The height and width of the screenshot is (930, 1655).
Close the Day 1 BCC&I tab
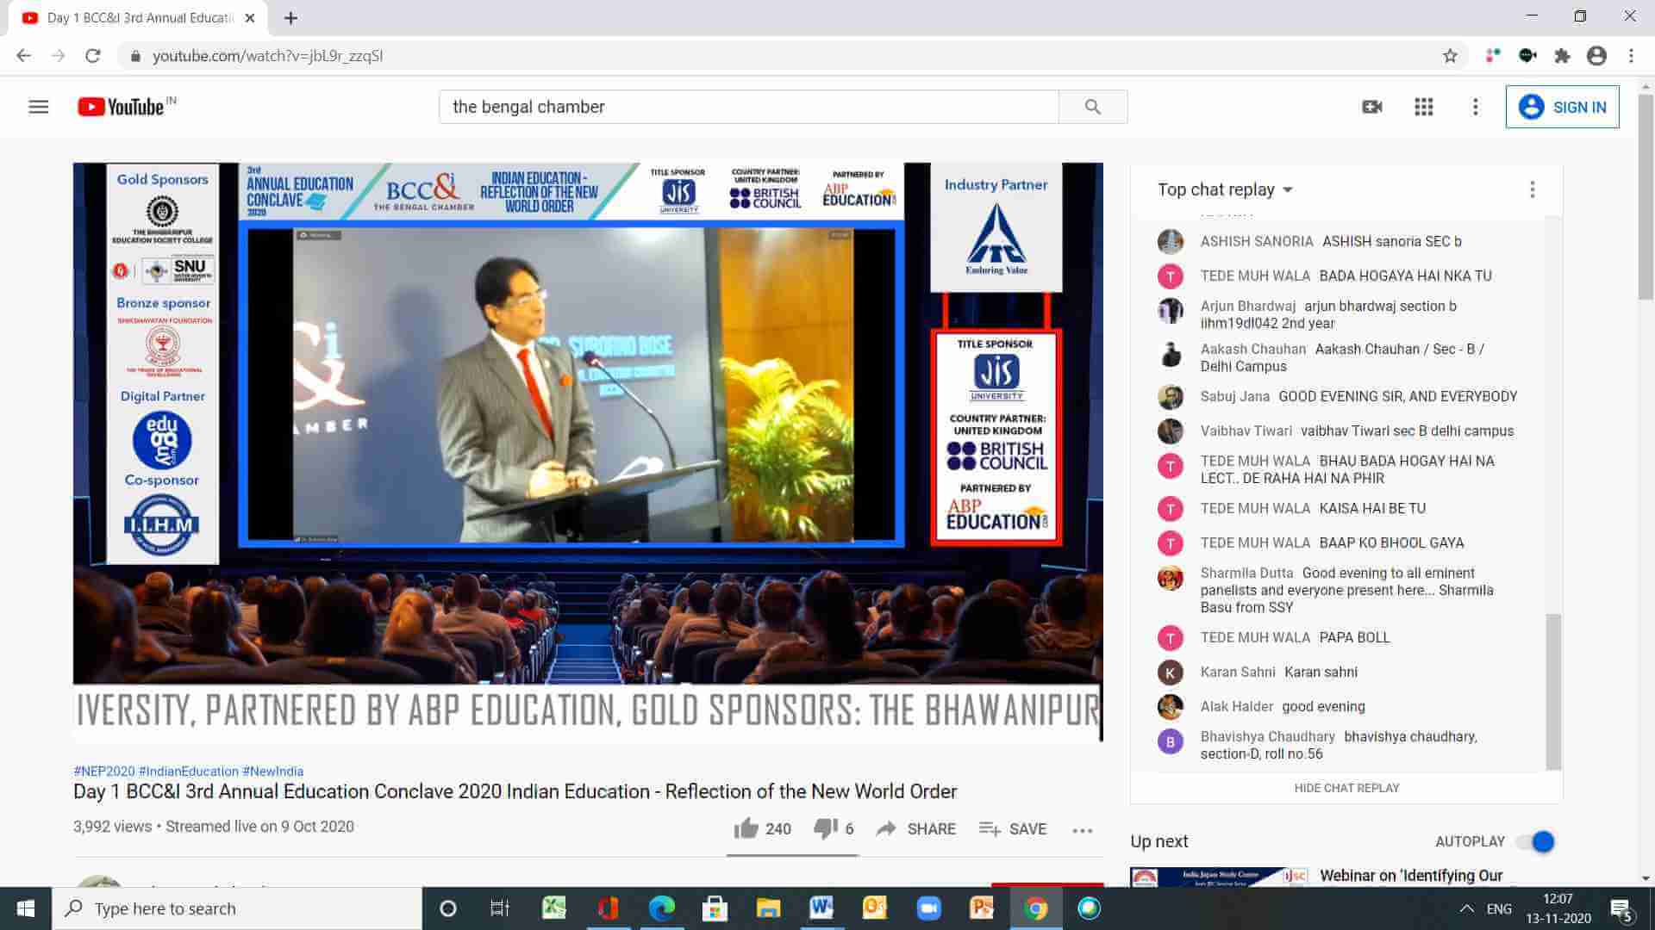[250, 18]
